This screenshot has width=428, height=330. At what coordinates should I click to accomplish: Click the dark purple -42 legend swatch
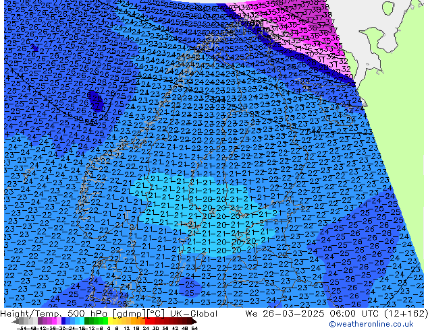pyautogui.click(x=40, y=321)
